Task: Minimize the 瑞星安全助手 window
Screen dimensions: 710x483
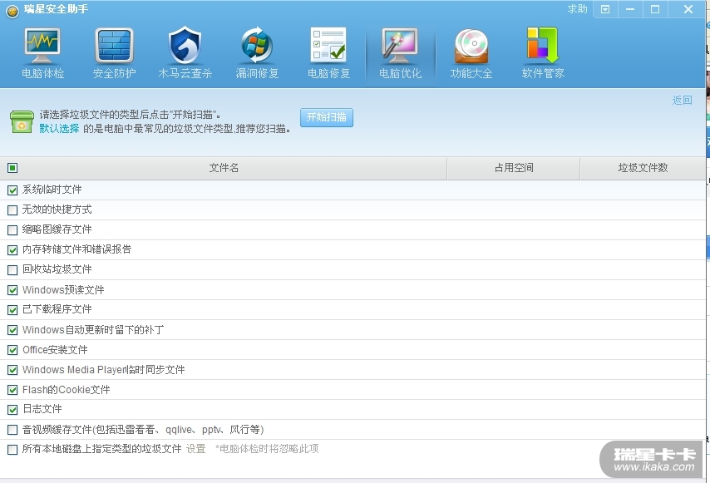Action: (x=630, y=9)
